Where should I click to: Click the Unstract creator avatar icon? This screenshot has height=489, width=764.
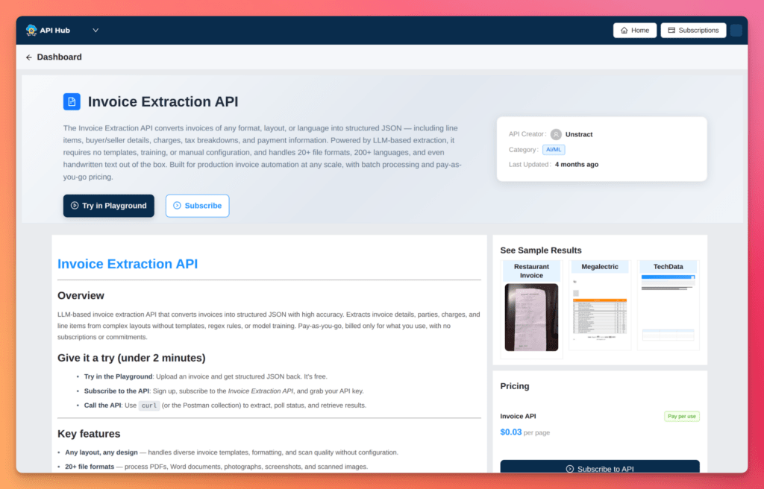pos(556,134)
